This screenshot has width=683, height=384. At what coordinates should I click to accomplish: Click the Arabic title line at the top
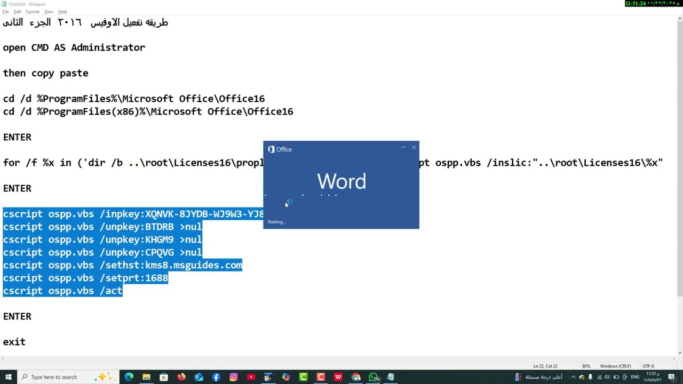85,22
